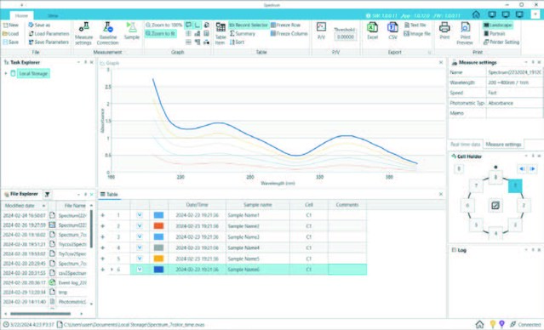Toggle checkbox for Sample Name6 row
The height and width of the screenshot is (330, 544).
pyautogui.click(x=140, y=270)
